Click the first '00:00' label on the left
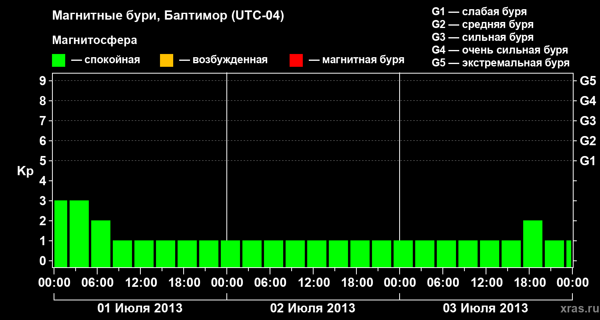The height and width of the screenshot is (320, 600). (54, 282)
